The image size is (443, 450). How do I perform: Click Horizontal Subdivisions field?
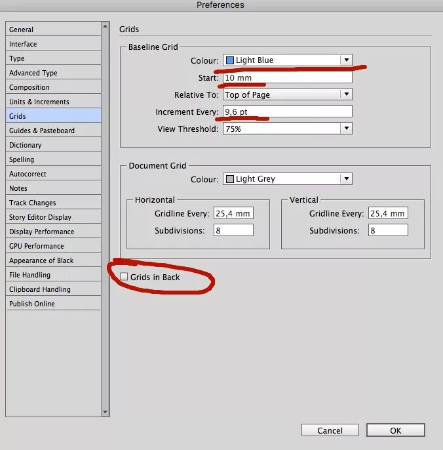(233, 230)
